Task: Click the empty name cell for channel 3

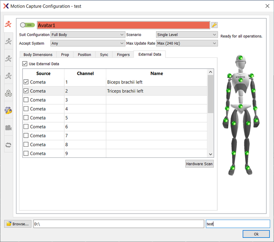Action: pos(156,100)
